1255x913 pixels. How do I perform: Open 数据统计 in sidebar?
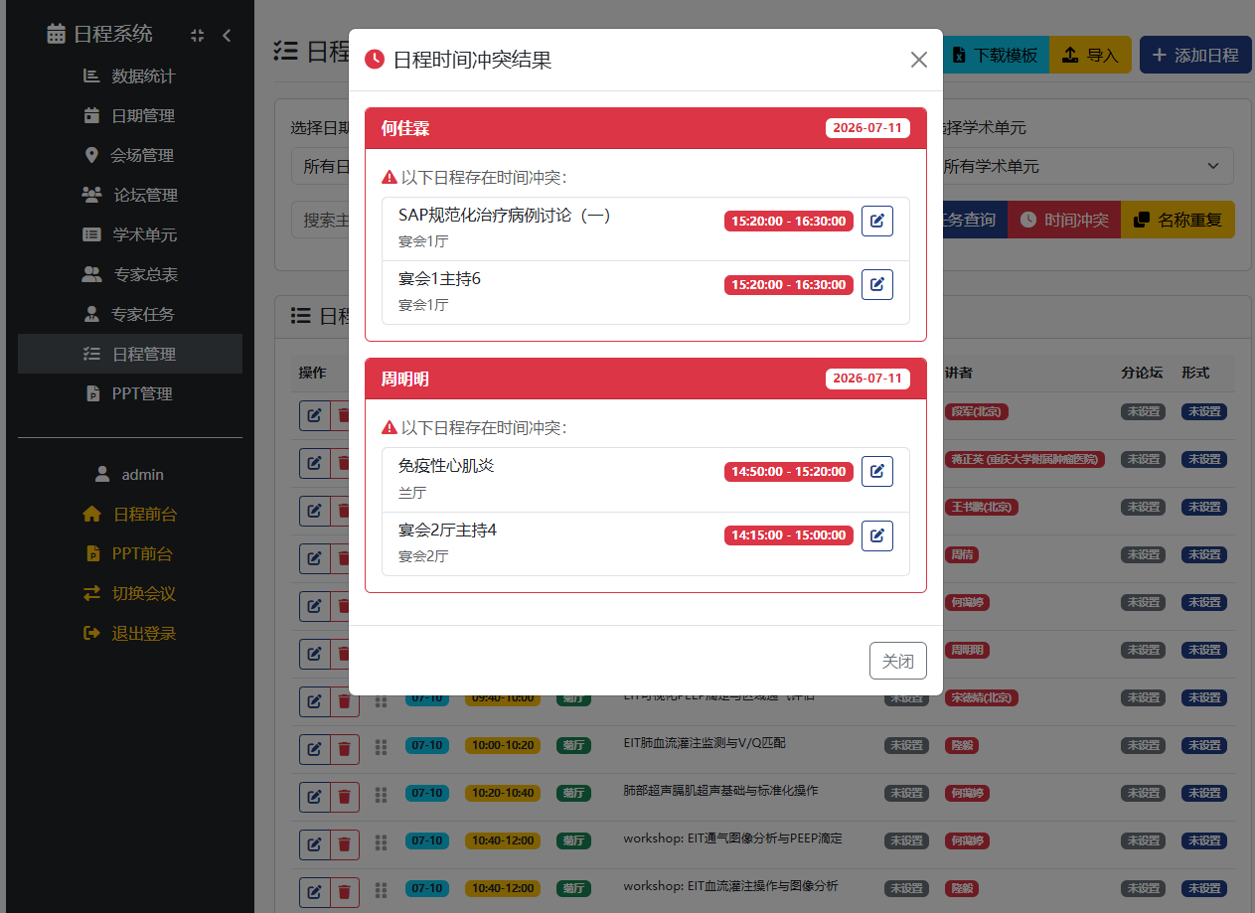coord(130,76)
